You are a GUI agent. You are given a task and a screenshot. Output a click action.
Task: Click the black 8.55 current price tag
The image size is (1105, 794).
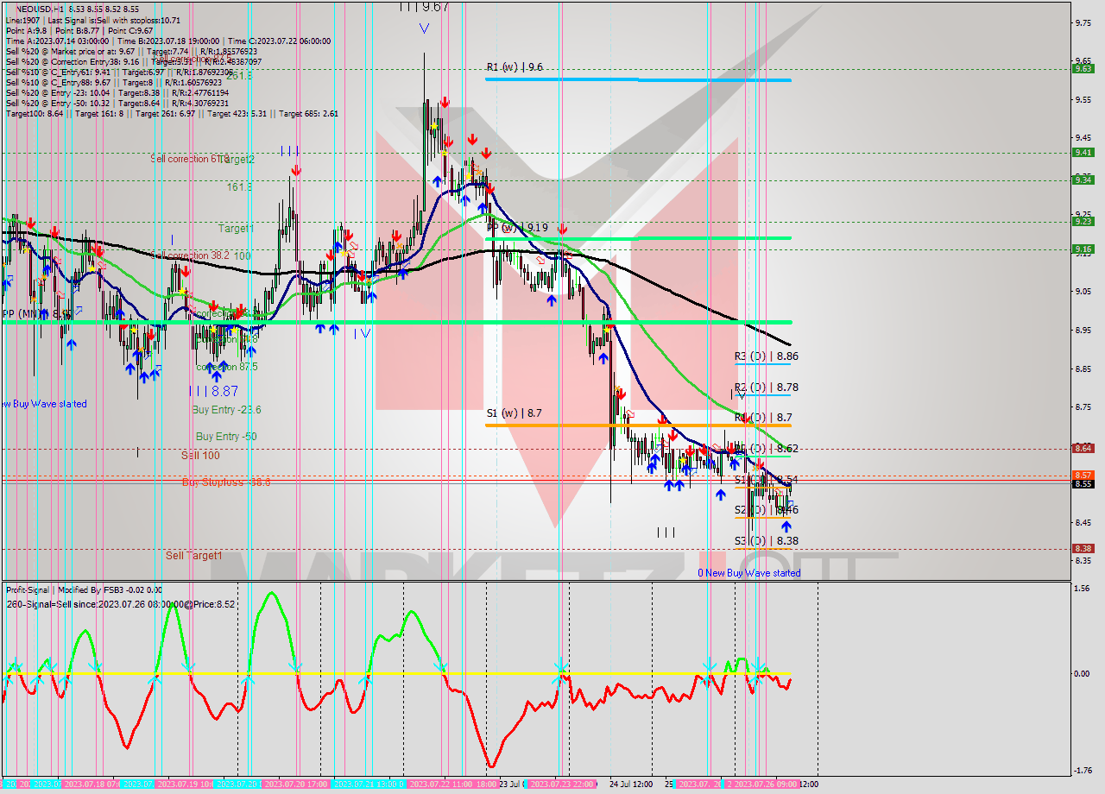pyautogui.click(x=1083, y=483)
